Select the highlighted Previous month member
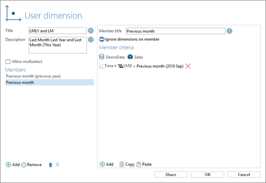This screenshot has width=266, height=183. click(50, 82)
